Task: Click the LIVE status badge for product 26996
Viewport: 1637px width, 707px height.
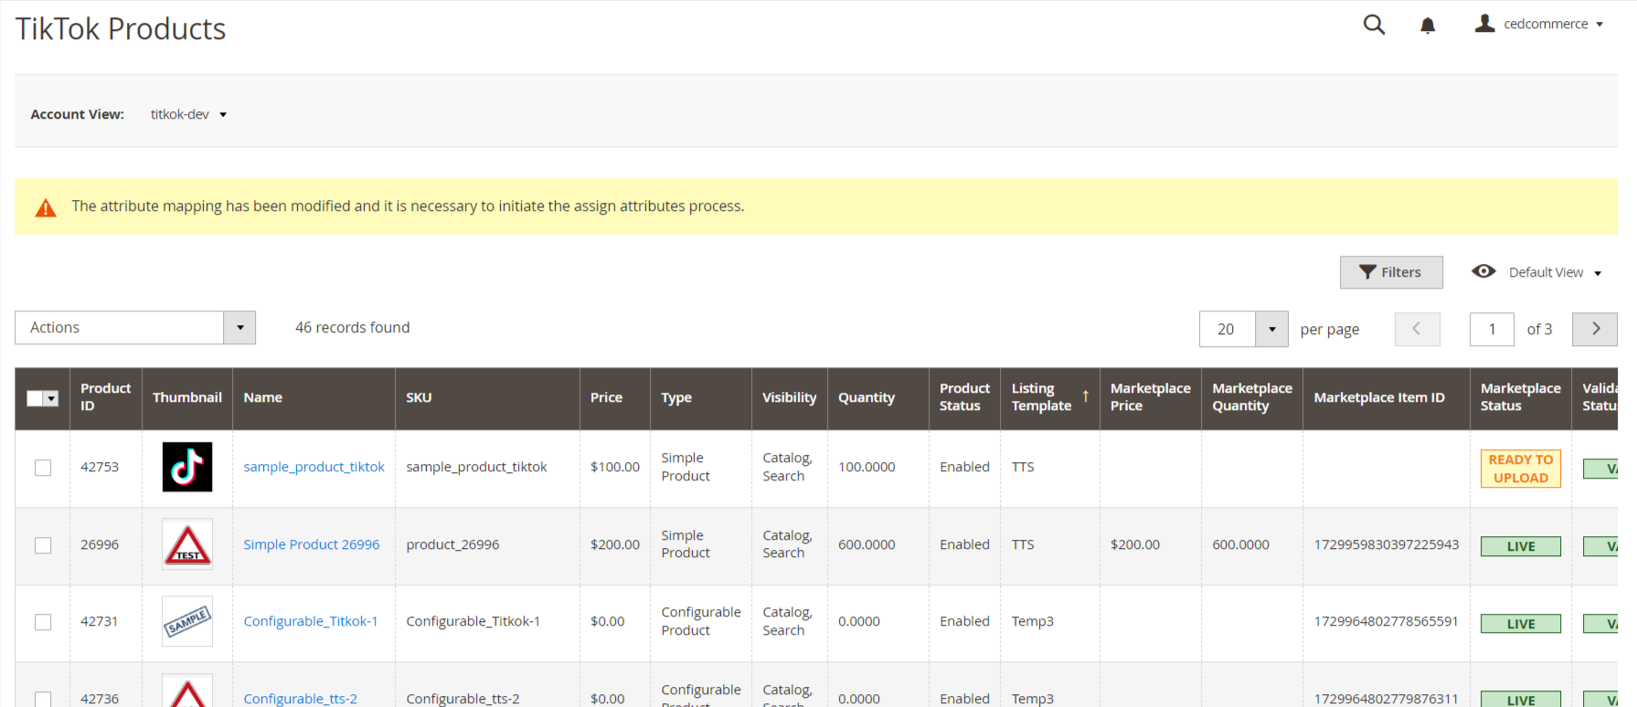Action: [1520, 546]
